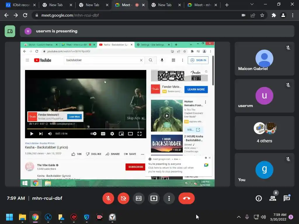
Task: Toggle YouTube player subtitles CC
Action: coord(103,134)
